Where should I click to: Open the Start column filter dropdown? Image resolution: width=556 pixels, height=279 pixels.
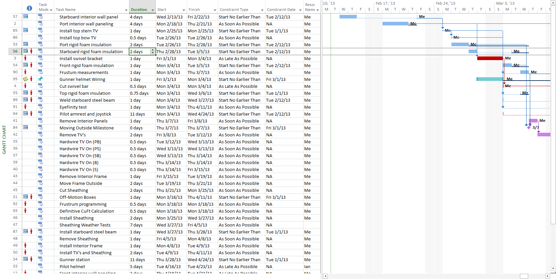click(x=184, y=10)
